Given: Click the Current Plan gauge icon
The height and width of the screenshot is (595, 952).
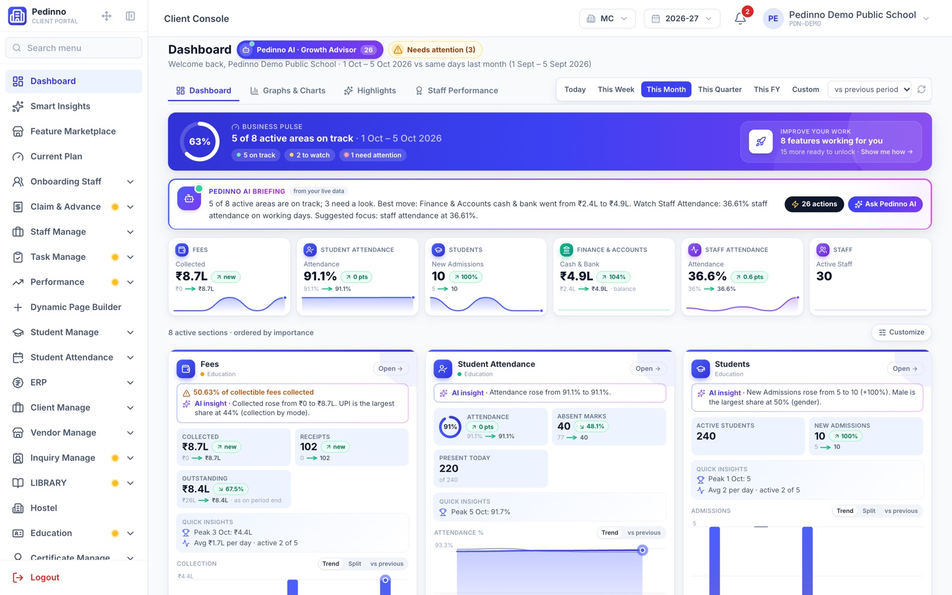Looking at the screenshot, I should (18, 156).
